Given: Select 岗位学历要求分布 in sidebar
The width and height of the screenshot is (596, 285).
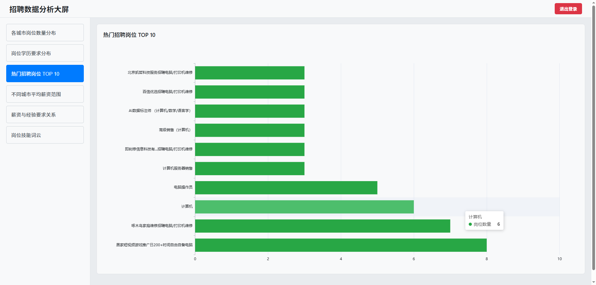Looking at the screenshot, I should click(45, 53).
